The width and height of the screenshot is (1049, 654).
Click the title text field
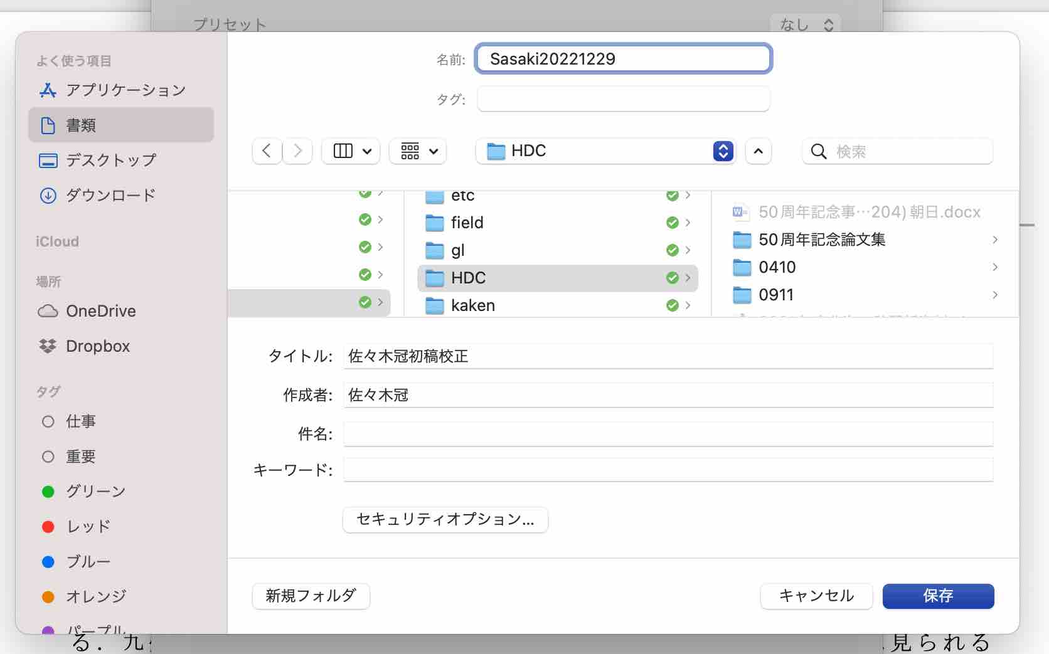pos(668,356)
